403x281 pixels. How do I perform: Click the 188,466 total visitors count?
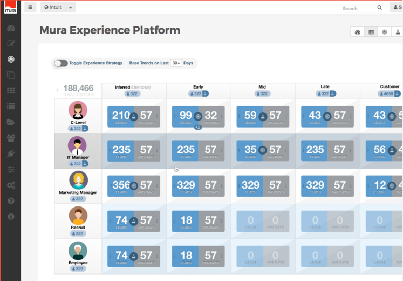tap(78, 88)
